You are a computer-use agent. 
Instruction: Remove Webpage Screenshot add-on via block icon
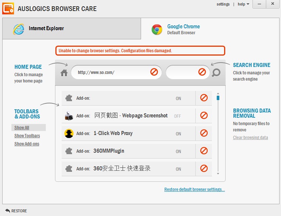click(x=204, y=116)
